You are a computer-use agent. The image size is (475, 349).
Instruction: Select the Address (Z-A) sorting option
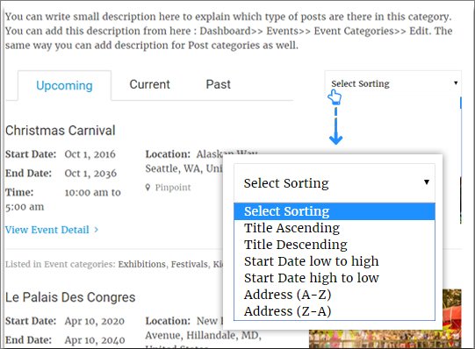tap(335, 311)
